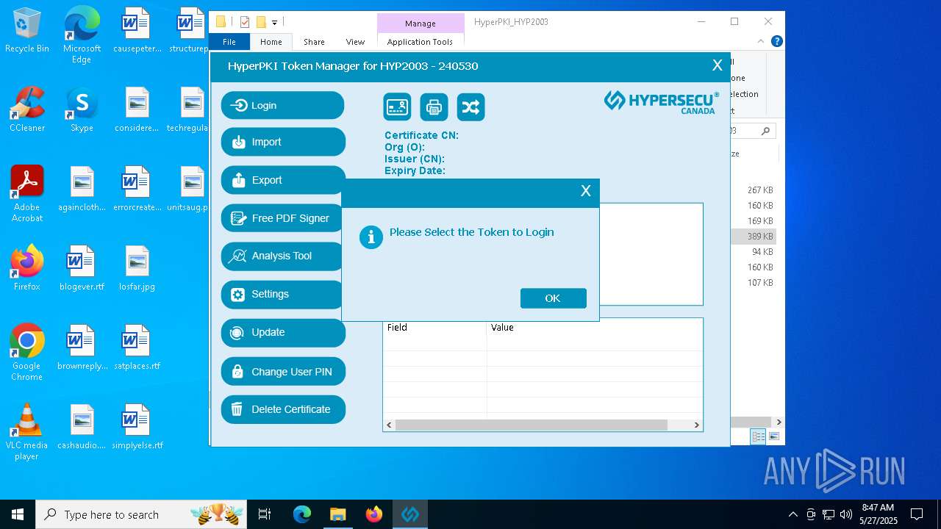The image size is (941, 529).
Task: Click the Field column header
Action: pyautogui.click(x=435, y=328)
